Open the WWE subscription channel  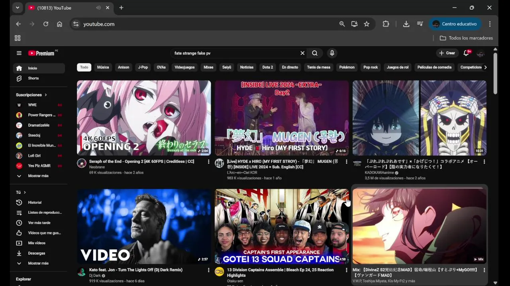(x=39, y=105)
